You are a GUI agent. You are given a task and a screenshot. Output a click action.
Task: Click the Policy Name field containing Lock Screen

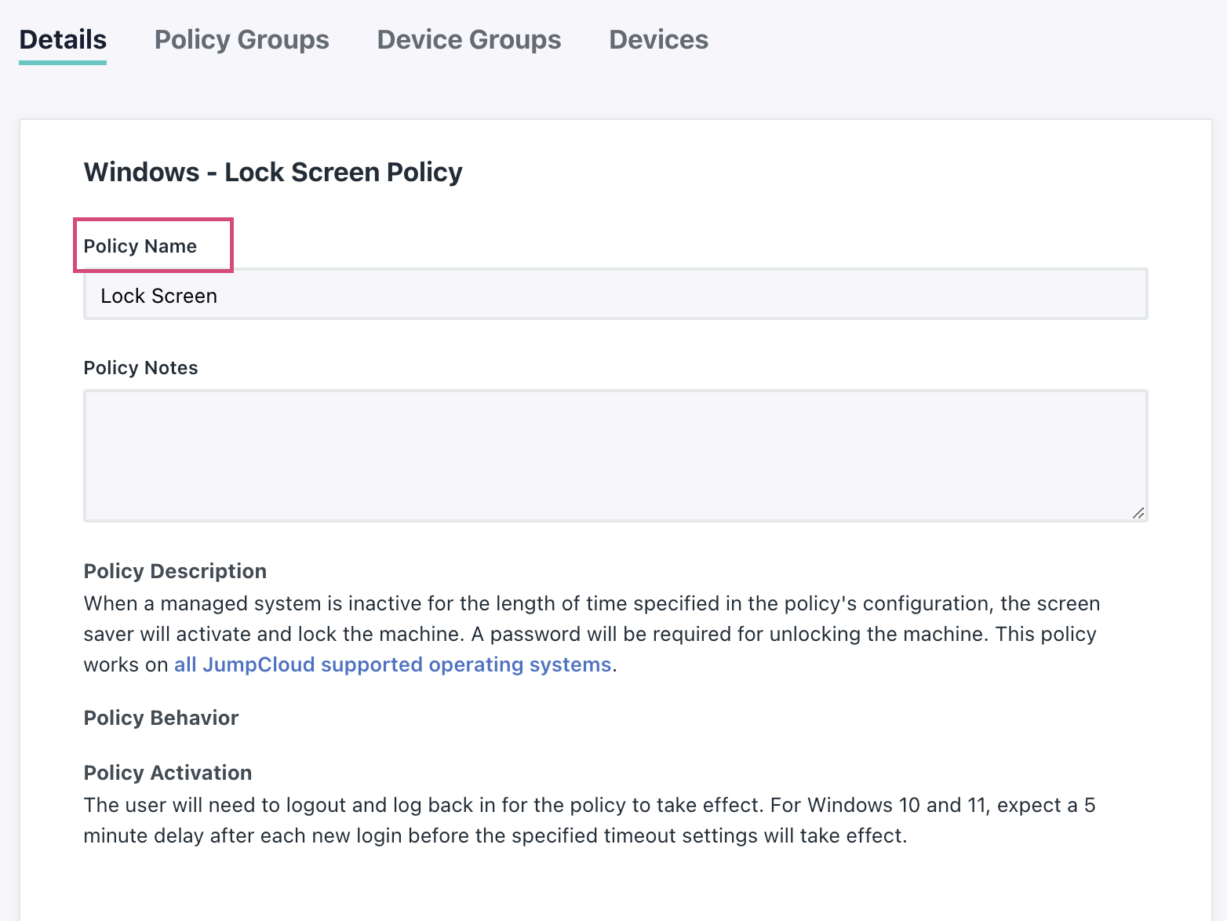[x=616, y=295]
